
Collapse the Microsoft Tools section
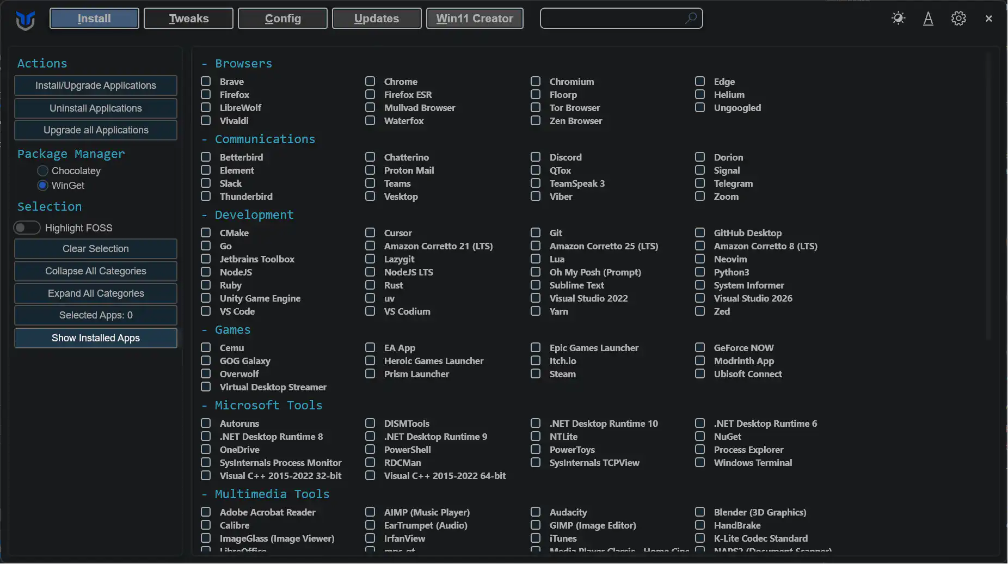262,405
